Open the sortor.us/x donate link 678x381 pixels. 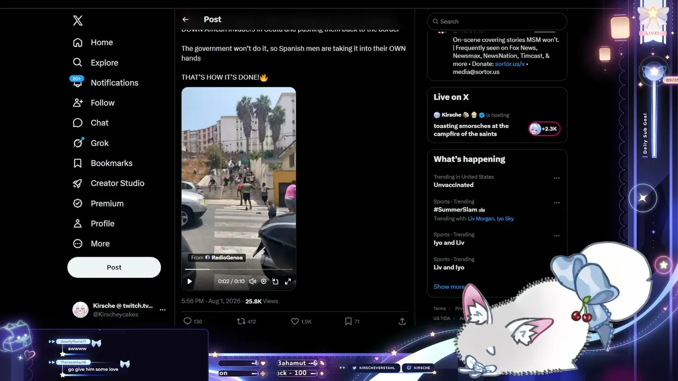click(510, 63)
